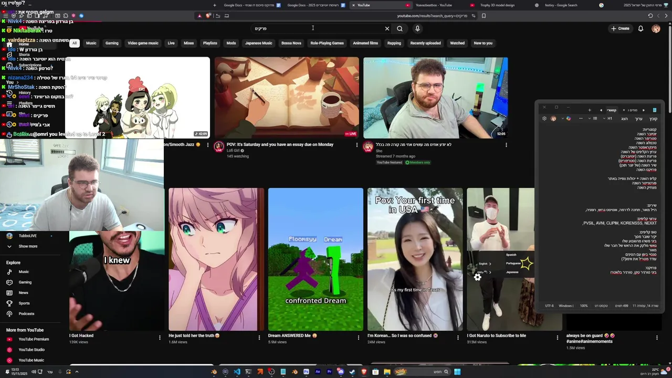Launch Visual Studio Code from the taskbar
Image resolution: width=672 pixels, height=378 pixels.
(237, 372)
